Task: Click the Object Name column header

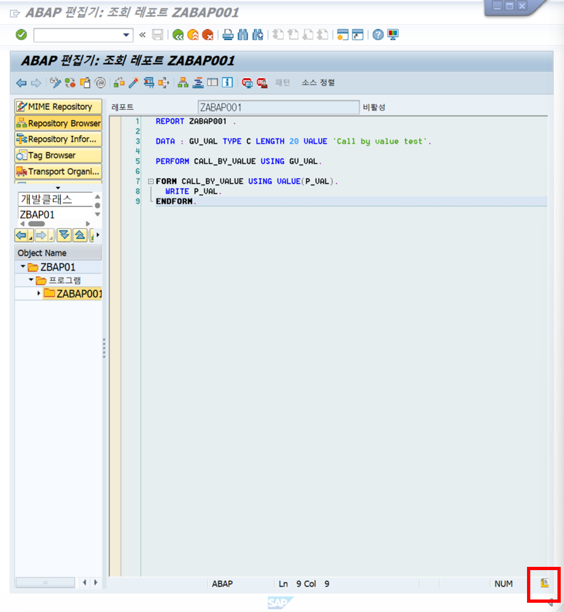Action: click(58, 253)
